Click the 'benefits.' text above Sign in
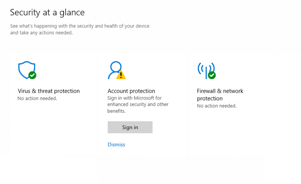This screenshot has height=184, width=301. click(116, 111)
